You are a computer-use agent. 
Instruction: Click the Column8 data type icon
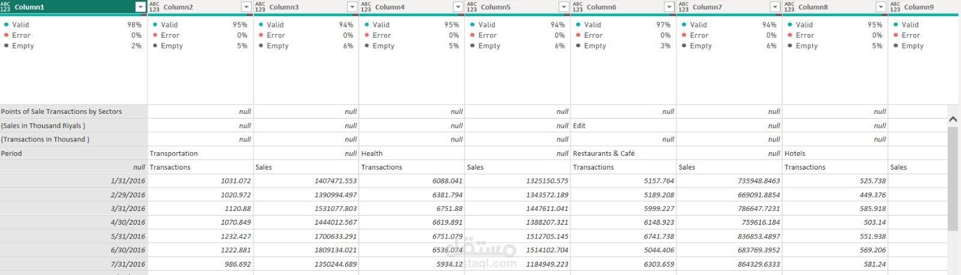[789, 7]
